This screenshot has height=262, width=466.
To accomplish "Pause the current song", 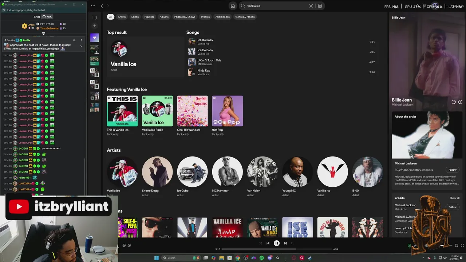I will 277,243.
